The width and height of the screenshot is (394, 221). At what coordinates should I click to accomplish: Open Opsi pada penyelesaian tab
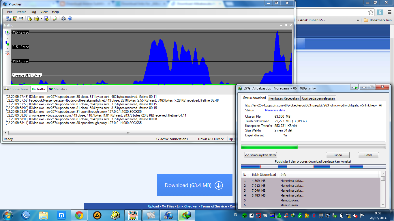pos(318,98)
